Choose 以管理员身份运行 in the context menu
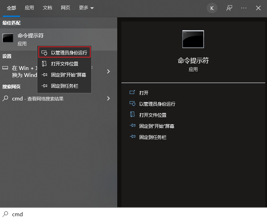The width and height of the screenshot is (267, 219). [64, 53]
